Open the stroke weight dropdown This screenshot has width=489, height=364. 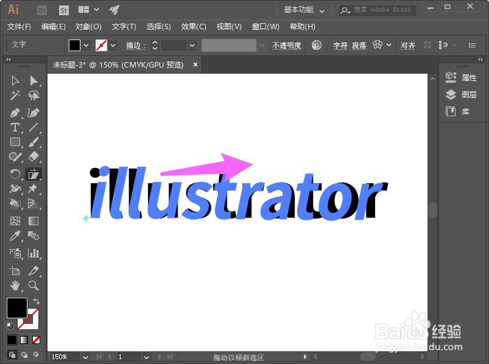tap(191, 45)
